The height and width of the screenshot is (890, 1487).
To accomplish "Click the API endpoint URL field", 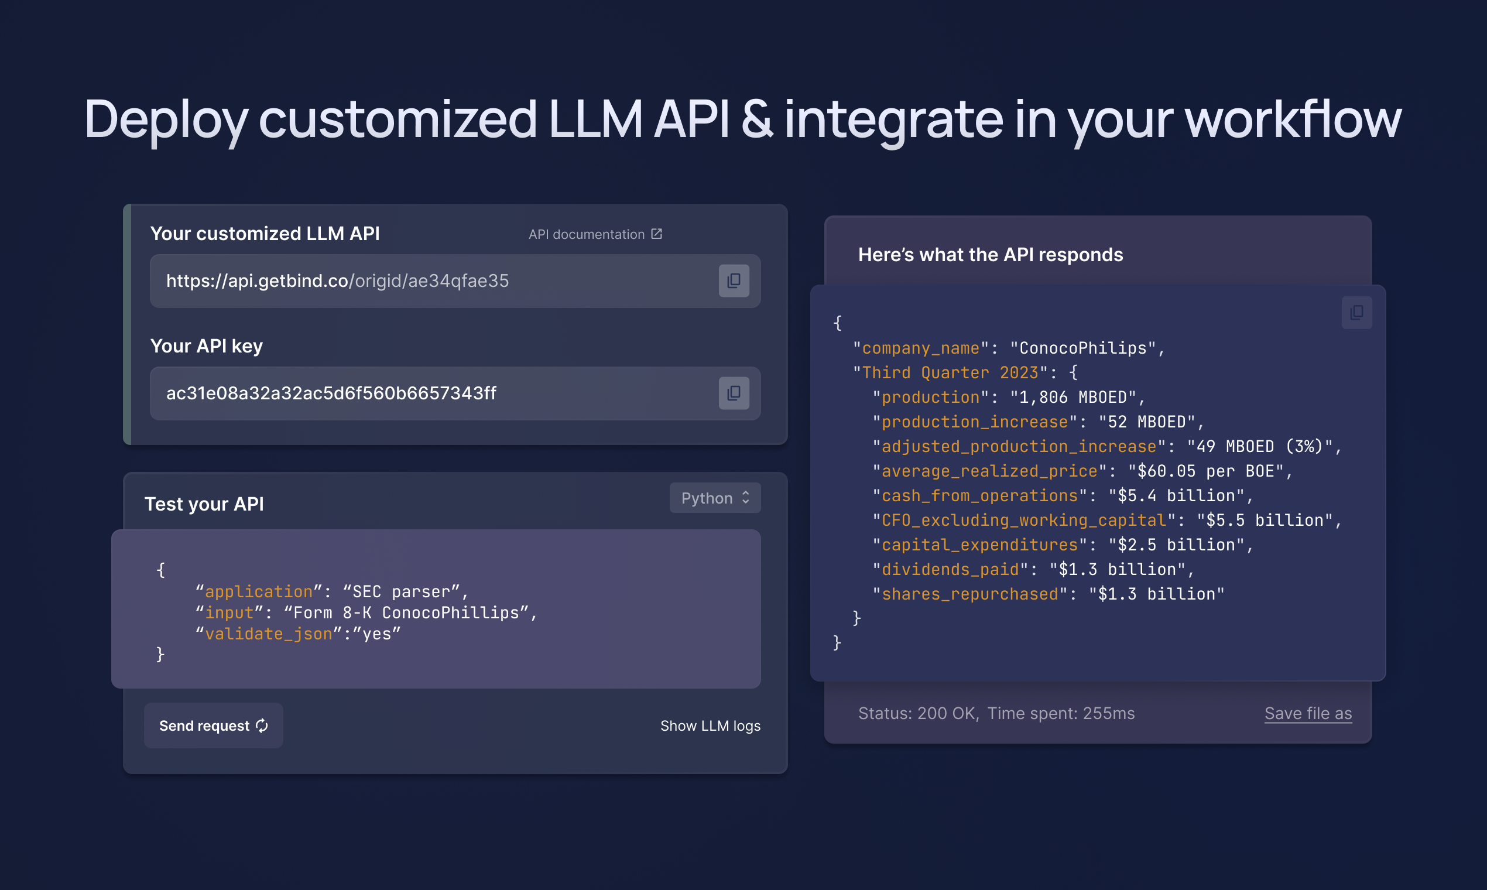I will pyautogui.click(x=420, y=280).
